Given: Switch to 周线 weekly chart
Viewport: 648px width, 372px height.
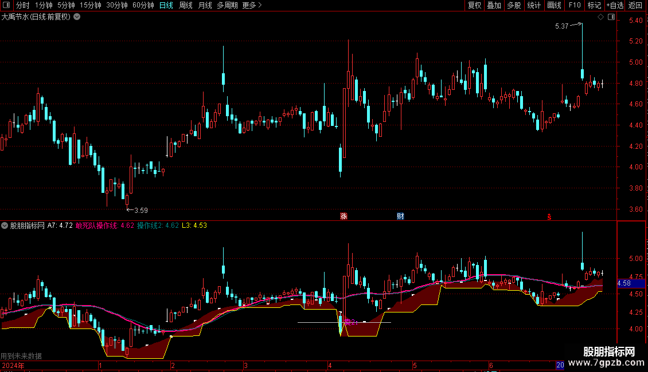Looking at the screenshot, I should point(186,5).
